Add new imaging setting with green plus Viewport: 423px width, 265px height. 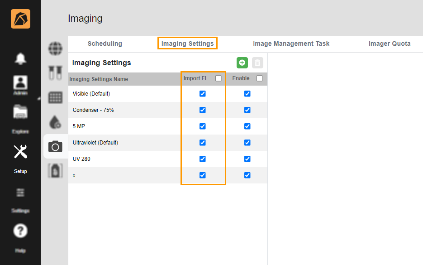242,63
